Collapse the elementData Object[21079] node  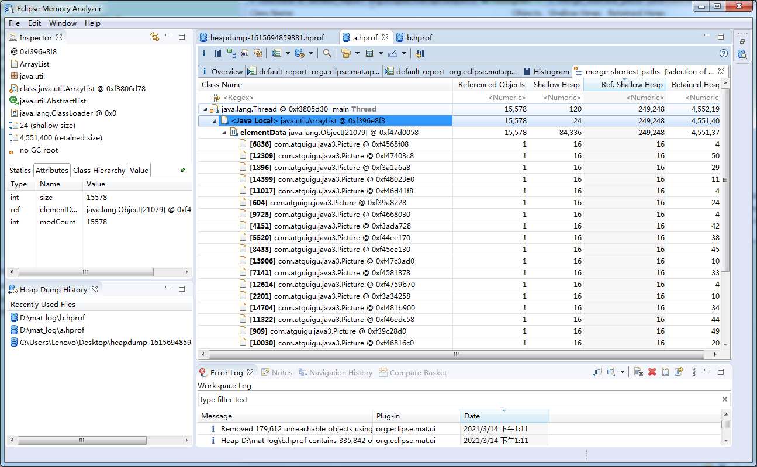pyautogui.click(x=224, y=133)
